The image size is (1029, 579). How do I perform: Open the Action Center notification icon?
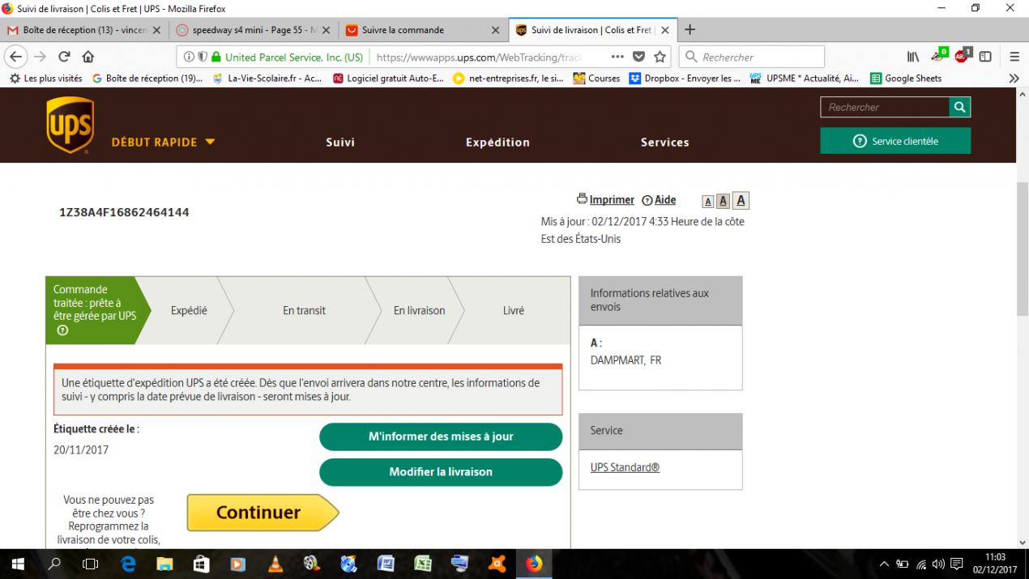point(956,564)
